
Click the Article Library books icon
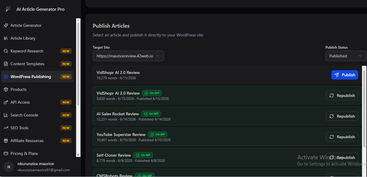(x=6, y=38)
